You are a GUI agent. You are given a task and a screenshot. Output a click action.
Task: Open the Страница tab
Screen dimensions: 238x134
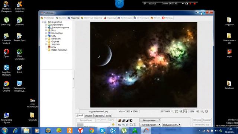[110, 18]
